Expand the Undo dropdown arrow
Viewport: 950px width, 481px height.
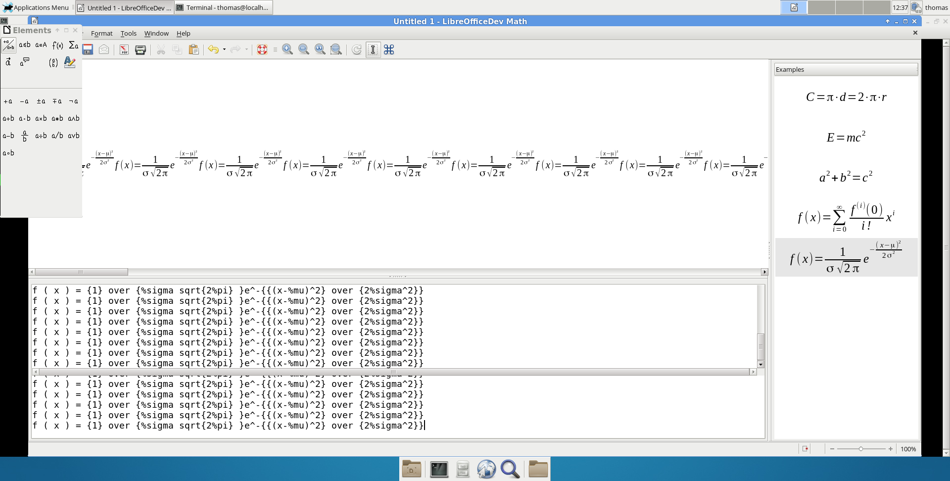click(224, 49)
